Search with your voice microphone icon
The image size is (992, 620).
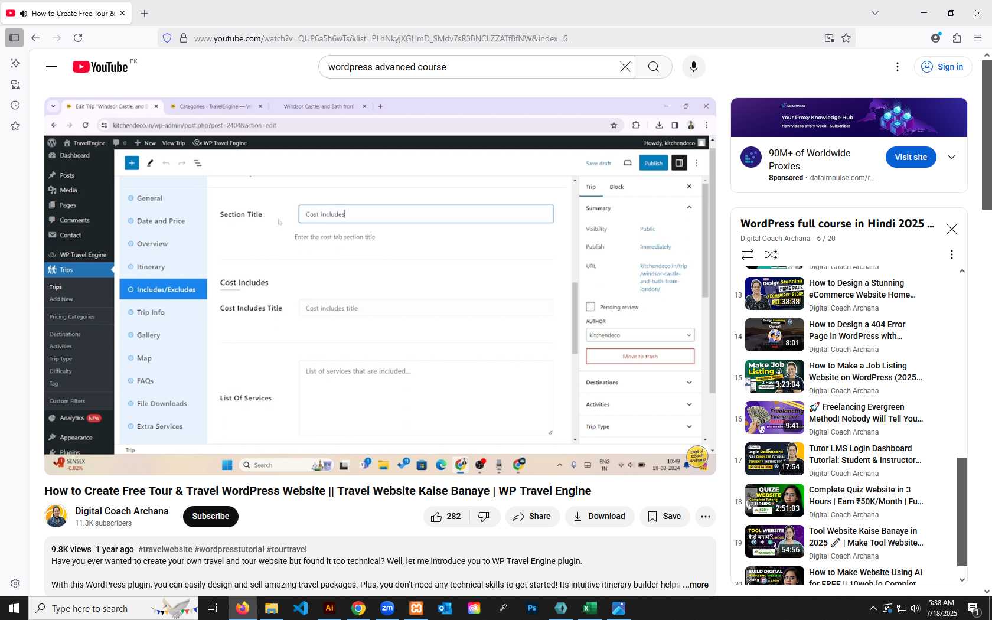pos(694,67)
